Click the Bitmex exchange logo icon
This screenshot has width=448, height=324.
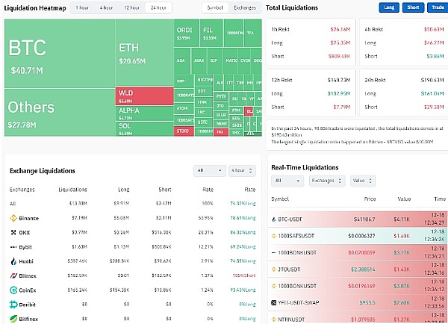click(13, 275)
